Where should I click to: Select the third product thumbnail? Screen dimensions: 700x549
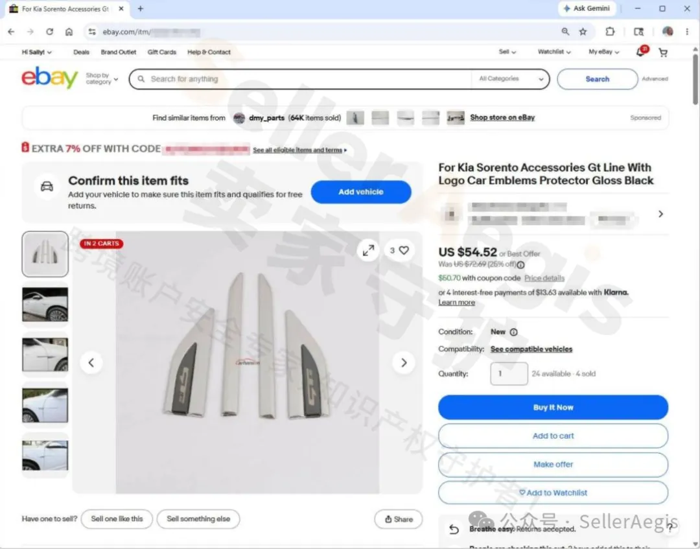[x=45, y=355]
